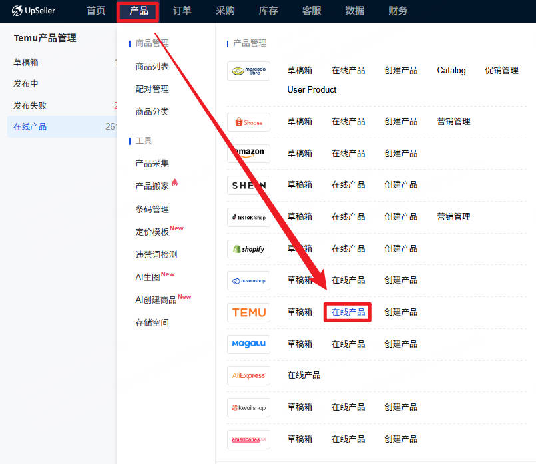Select the Kwai Shop logo

pyautogui.click(x=248, y=407)
